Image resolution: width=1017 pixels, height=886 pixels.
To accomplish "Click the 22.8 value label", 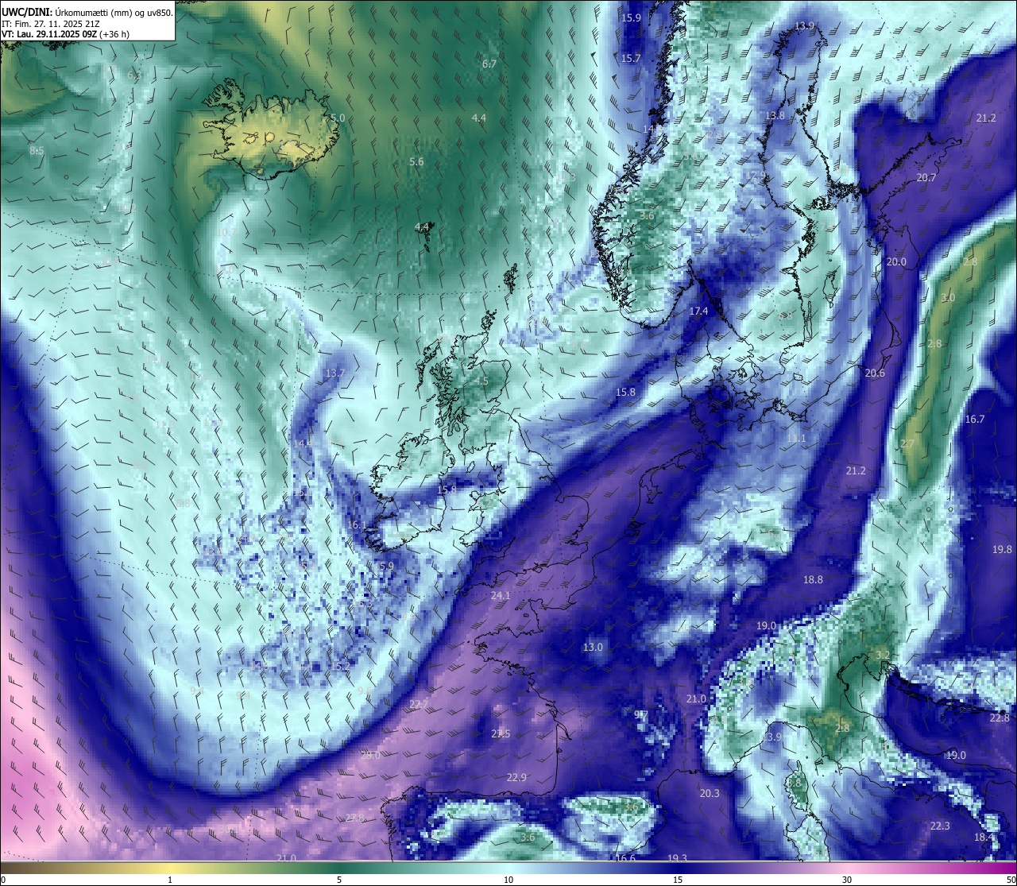I will tap(1000, 718).
